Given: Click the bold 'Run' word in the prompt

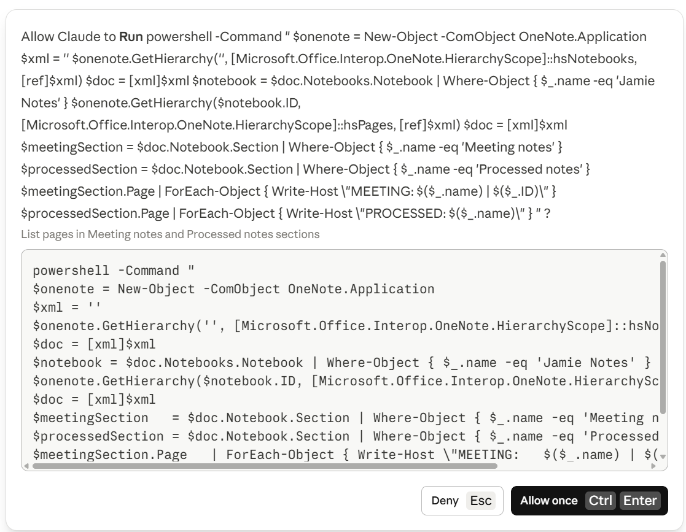Looking at the screenshot, I should (x=131, y=37).
